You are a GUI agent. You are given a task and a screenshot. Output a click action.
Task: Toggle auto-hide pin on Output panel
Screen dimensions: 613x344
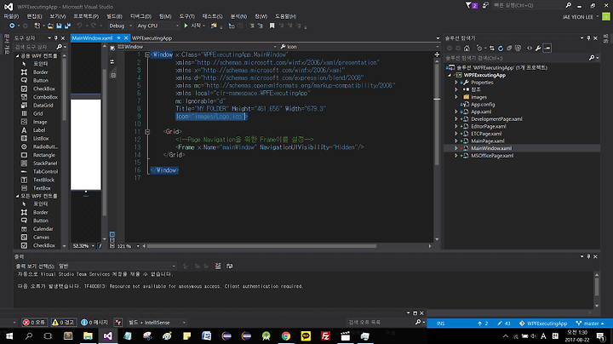[x=588, y=256]
